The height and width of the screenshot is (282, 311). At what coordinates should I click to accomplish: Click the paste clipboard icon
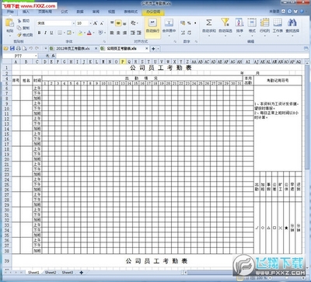[9, 23]
